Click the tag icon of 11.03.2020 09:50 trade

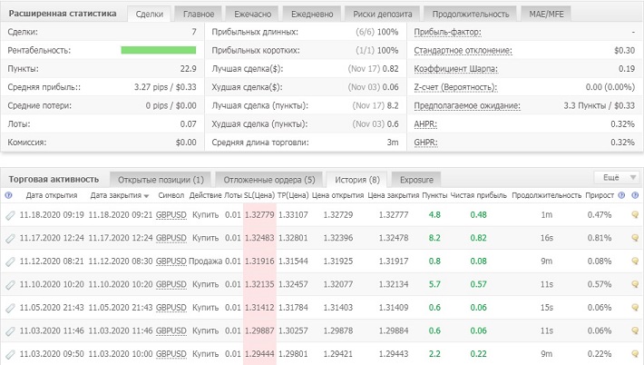pyautogui.click(x=10, y=354)
